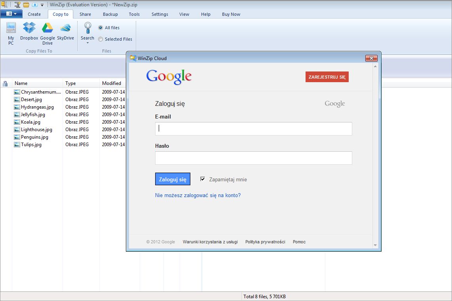Click scroll down arrow in WinZip Cloud dialog
Viewport: 452px width, 301px height.
375,245
